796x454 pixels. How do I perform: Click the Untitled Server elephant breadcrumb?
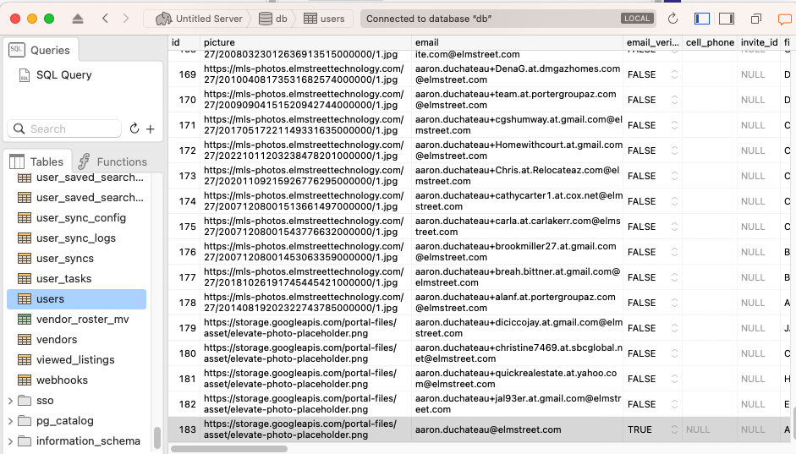click(x=199, y=19)
